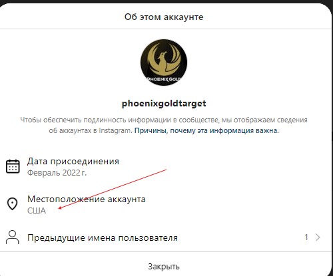Viewport: 333px width, 276px height.
Task: Click the phoenixgoldtarget username text
Action: [x=164, y=104]
